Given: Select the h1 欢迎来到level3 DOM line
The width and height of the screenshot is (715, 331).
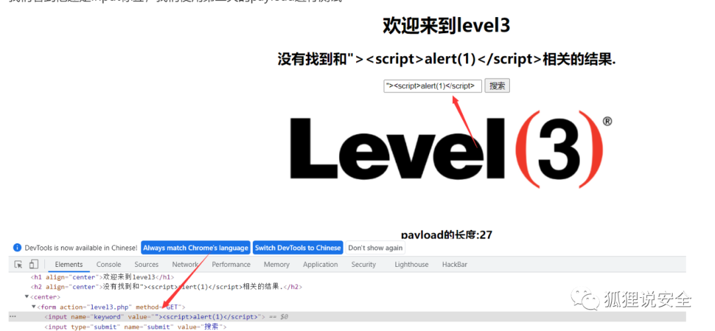Looking at the screenshot, I should (x=103, y=277).
